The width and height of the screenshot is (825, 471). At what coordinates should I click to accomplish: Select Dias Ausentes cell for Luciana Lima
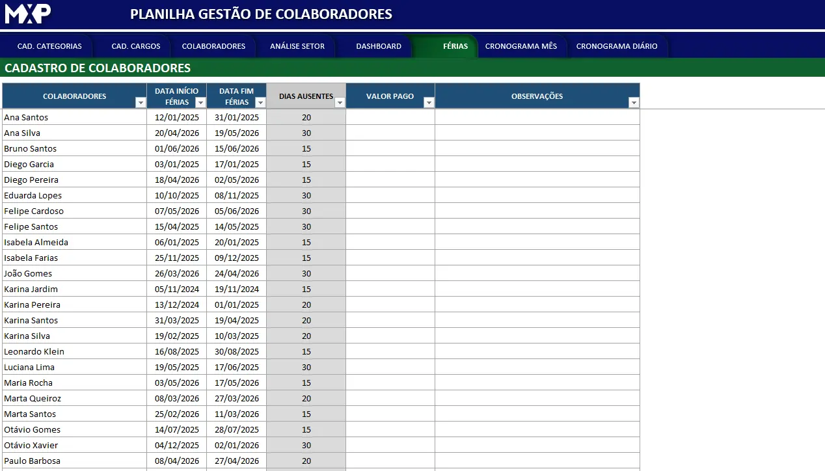(x=306, y=367)
